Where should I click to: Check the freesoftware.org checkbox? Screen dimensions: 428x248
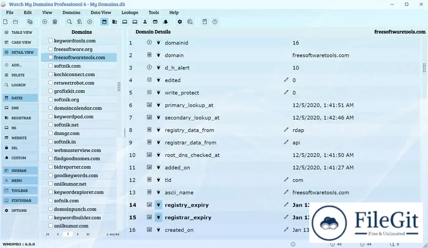click(x=51, y=49)
